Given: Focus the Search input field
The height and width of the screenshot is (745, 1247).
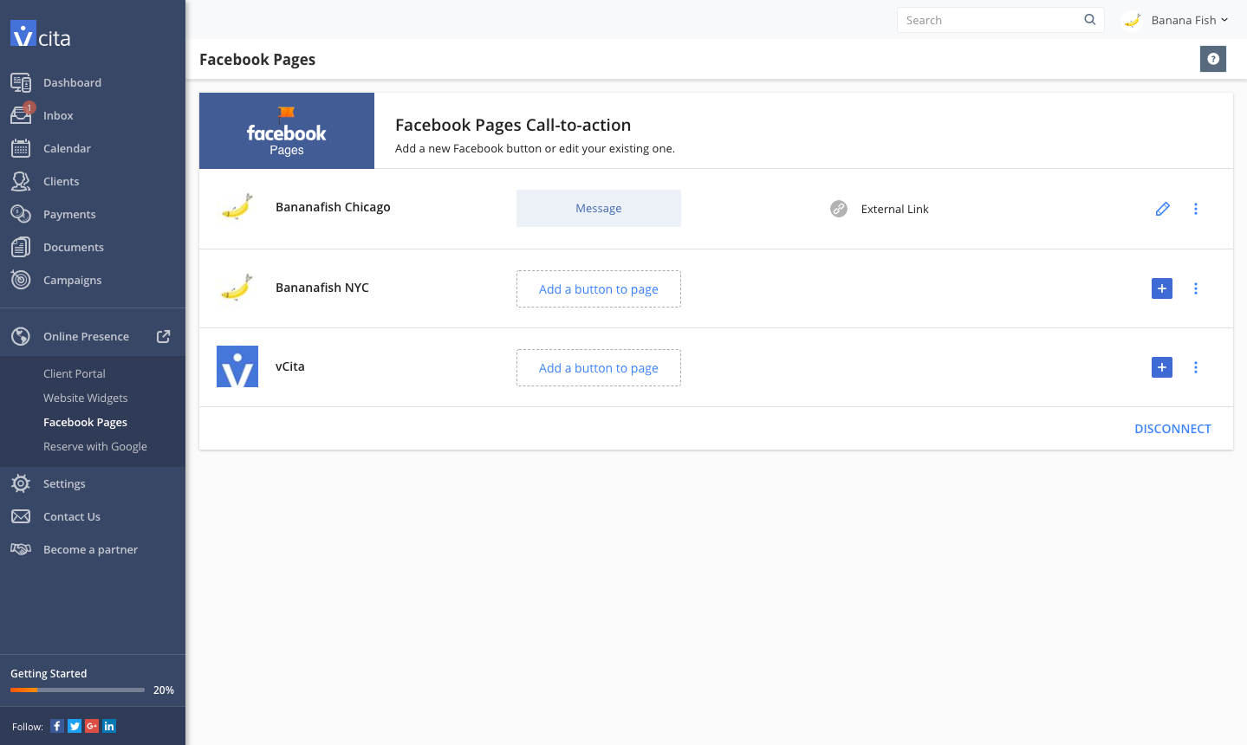Looking at the screenshot, I should coord(1000,20).
